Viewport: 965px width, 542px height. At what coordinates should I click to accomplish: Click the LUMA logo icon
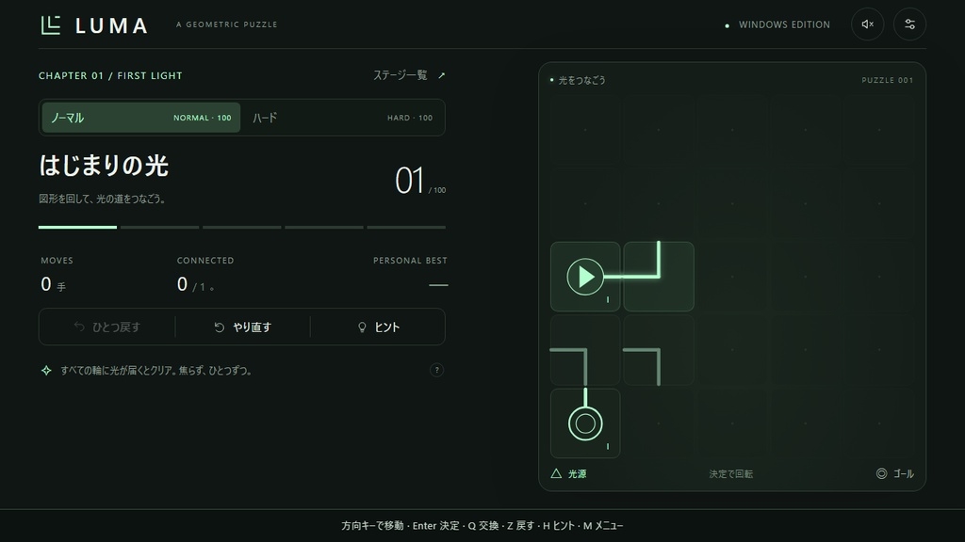[x=51, y=25]
